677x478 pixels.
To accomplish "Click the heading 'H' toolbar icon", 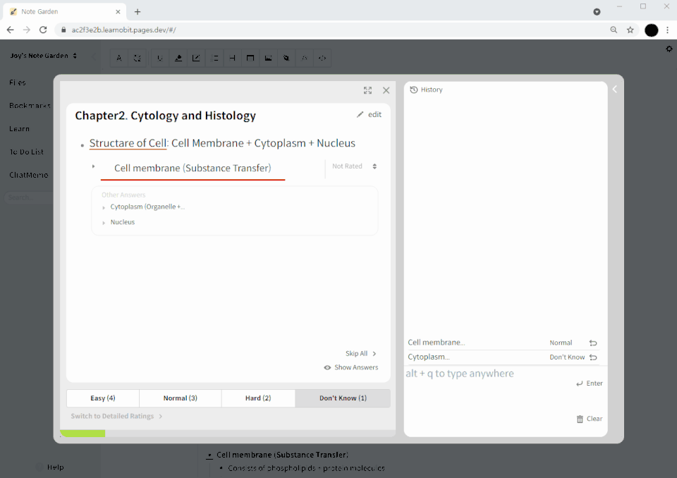I will [x=232, y=58].
